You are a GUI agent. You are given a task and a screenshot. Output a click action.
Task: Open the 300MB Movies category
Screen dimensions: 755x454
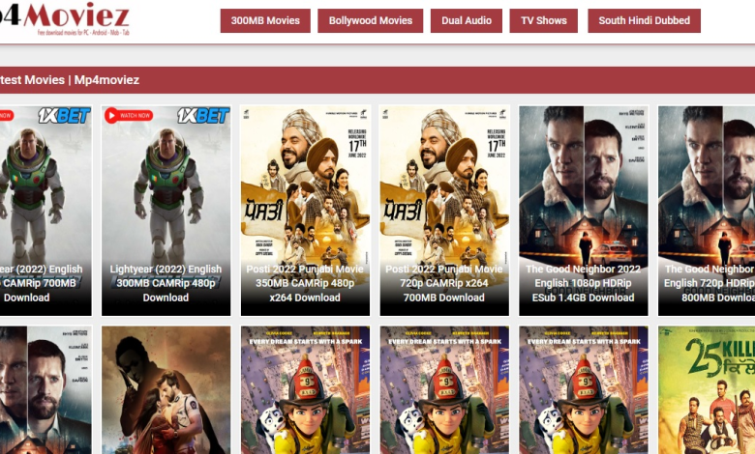(265, 20)
